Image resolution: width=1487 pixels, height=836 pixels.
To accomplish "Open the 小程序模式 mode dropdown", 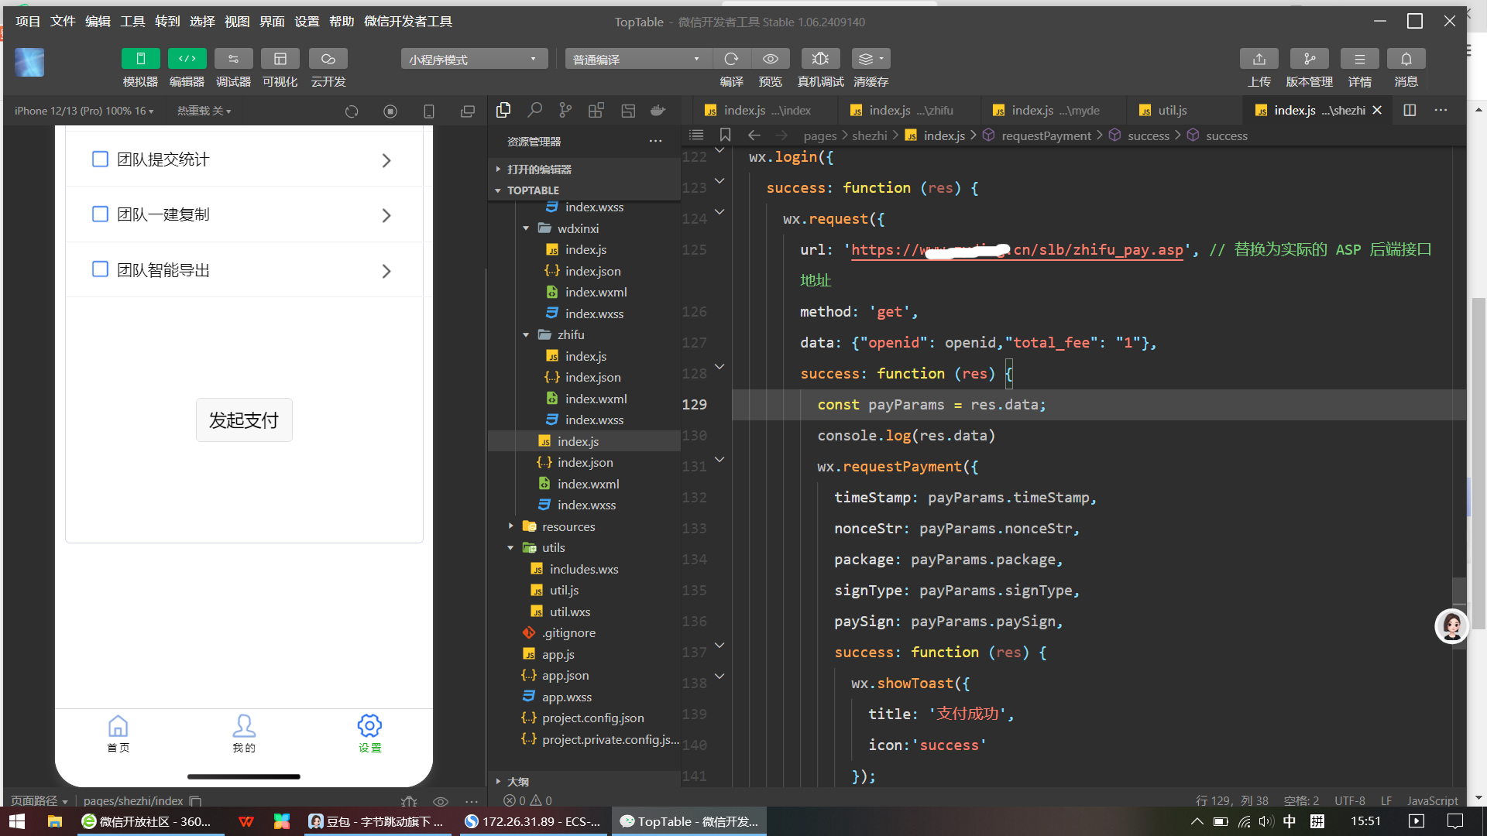I will tap(474, 59).
